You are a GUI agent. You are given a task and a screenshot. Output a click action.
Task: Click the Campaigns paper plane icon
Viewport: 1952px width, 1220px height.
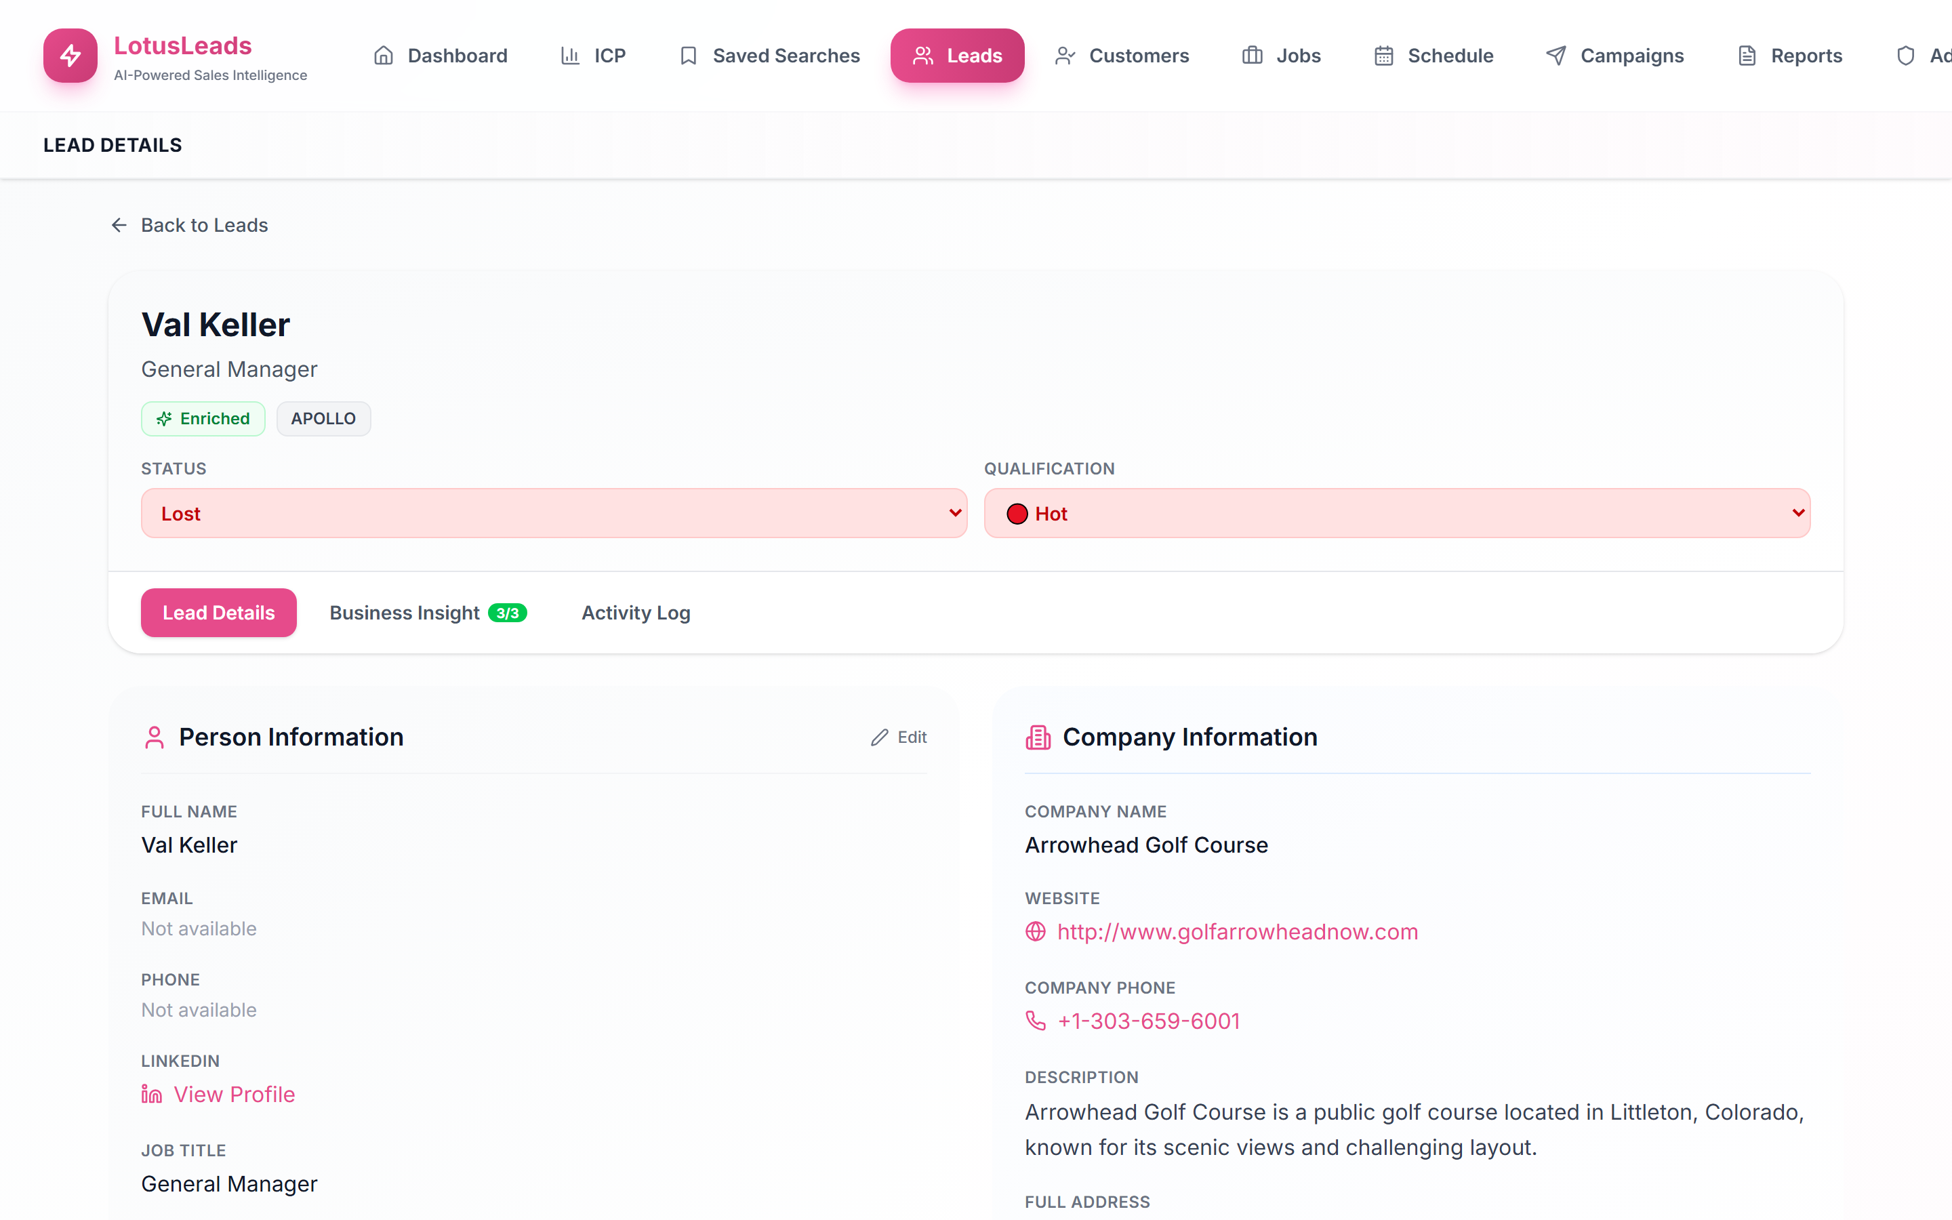click(x=1557, y=56)
